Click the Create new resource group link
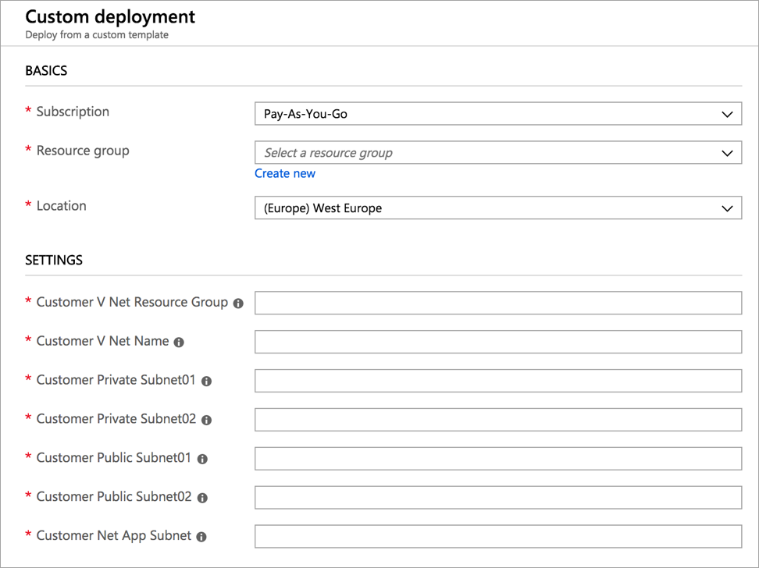The width and height of the screenshot is (759, 568). click(x=285, y=173)
